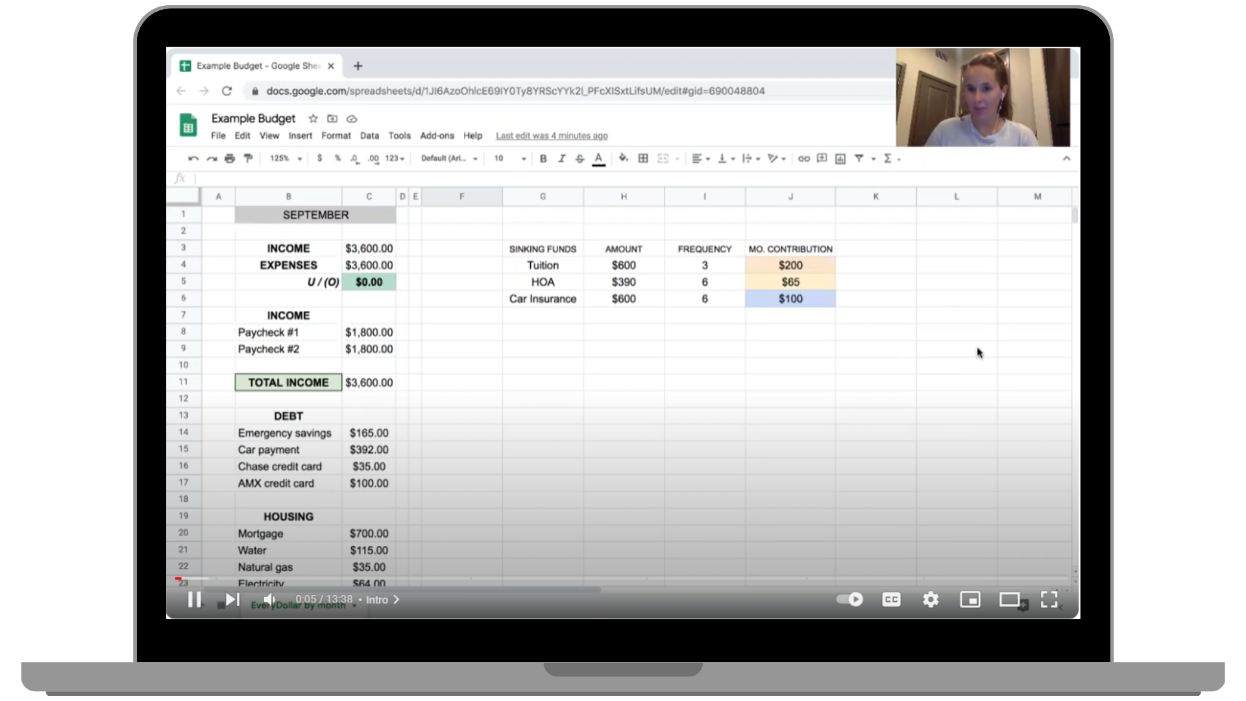Screen dimensions: 1246x701
Task: Click the text color underlined A
Action: [x=598, y=158]
